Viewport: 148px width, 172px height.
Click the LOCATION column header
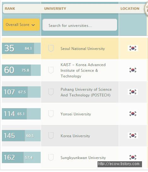[x=130, y=9]
